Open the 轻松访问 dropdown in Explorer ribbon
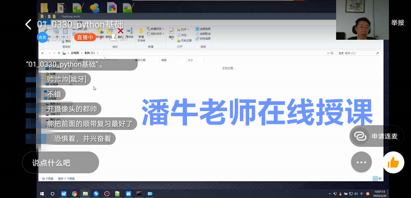 click(156, 34)
